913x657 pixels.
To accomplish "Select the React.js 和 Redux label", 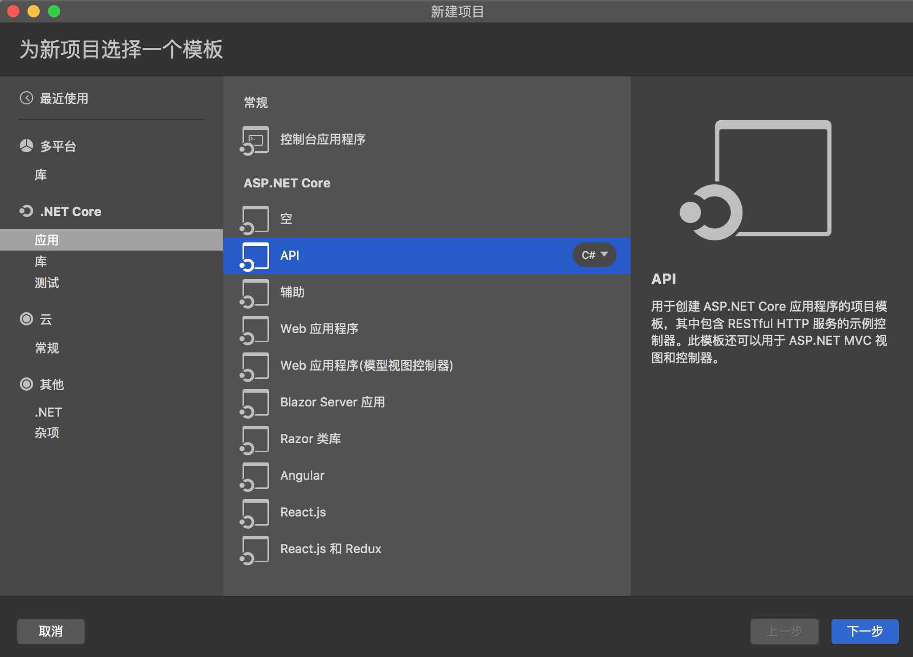I will (331, 549).
